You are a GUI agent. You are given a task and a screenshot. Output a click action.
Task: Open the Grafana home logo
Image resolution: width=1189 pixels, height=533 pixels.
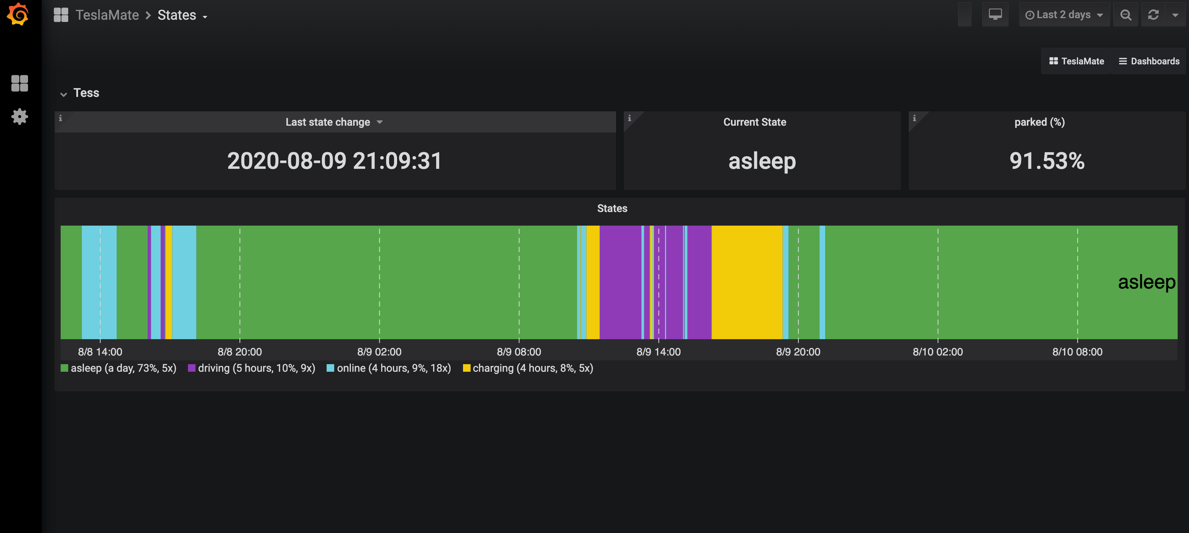(19, 14)
